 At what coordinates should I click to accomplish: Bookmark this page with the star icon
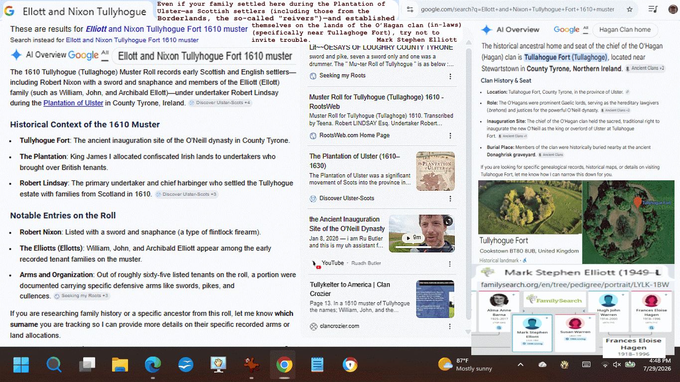(x=630, y=9)
